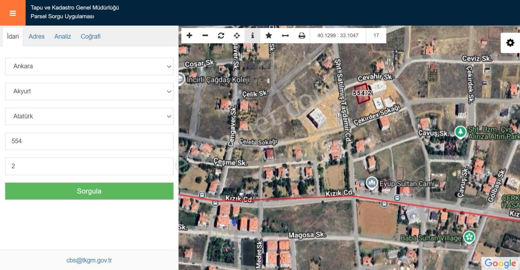This screenshot has height=270, width=520.
Task: Click the Eyüp Sultan Cami mosque marker
Action: coord(372,183)
